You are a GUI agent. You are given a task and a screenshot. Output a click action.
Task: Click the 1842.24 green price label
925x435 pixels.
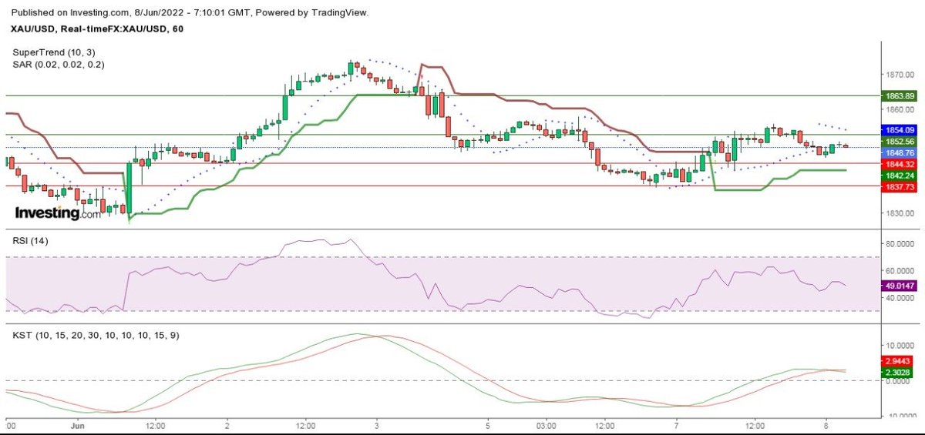[898, 175]
